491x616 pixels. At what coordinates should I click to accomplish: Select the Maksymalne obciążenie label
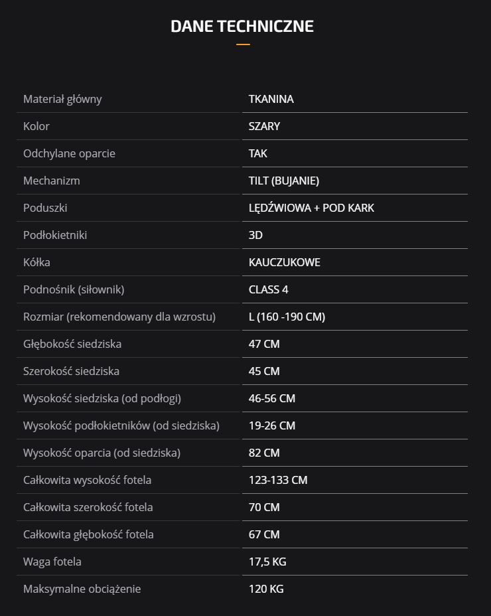point(82,589)
